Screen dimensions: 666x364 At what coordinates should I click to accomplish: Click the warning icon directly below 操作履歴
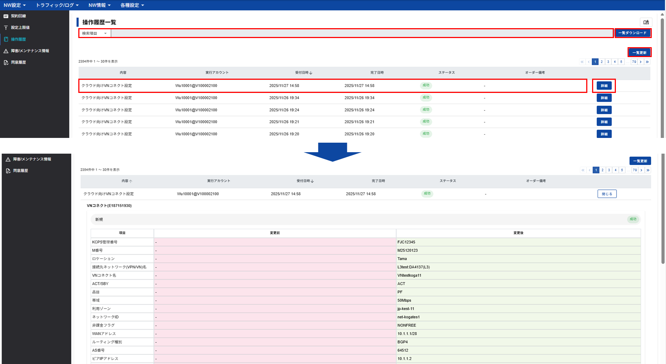6,51
